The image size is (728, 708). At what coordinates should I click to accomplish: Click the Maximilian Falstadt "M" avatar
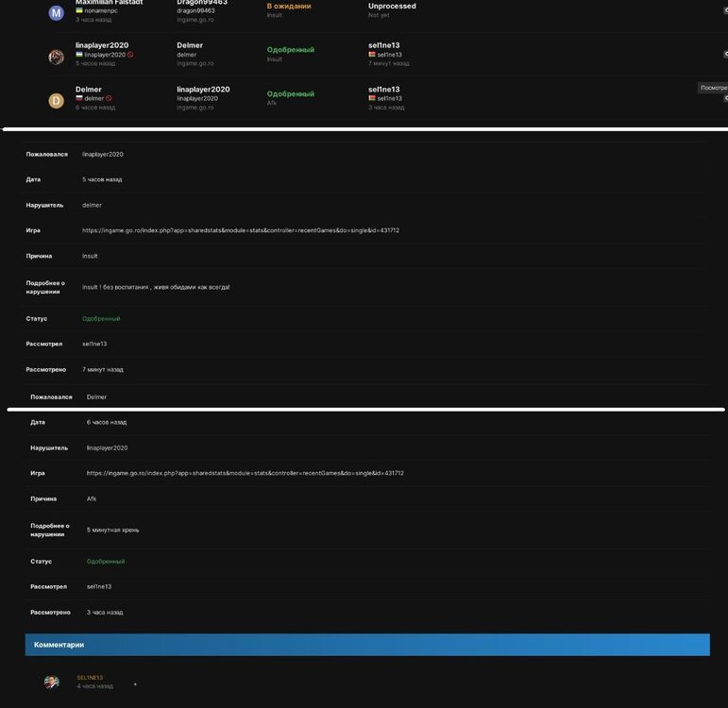click(56, 13)
